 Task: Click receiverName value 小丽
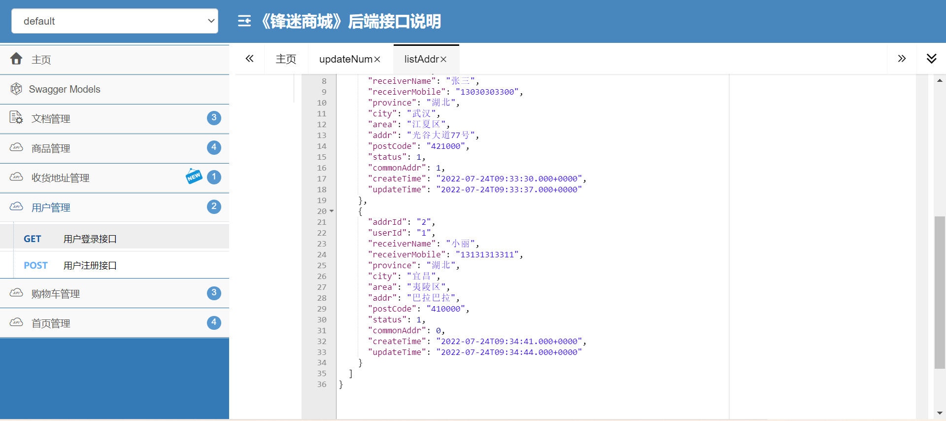click(460, 244)
